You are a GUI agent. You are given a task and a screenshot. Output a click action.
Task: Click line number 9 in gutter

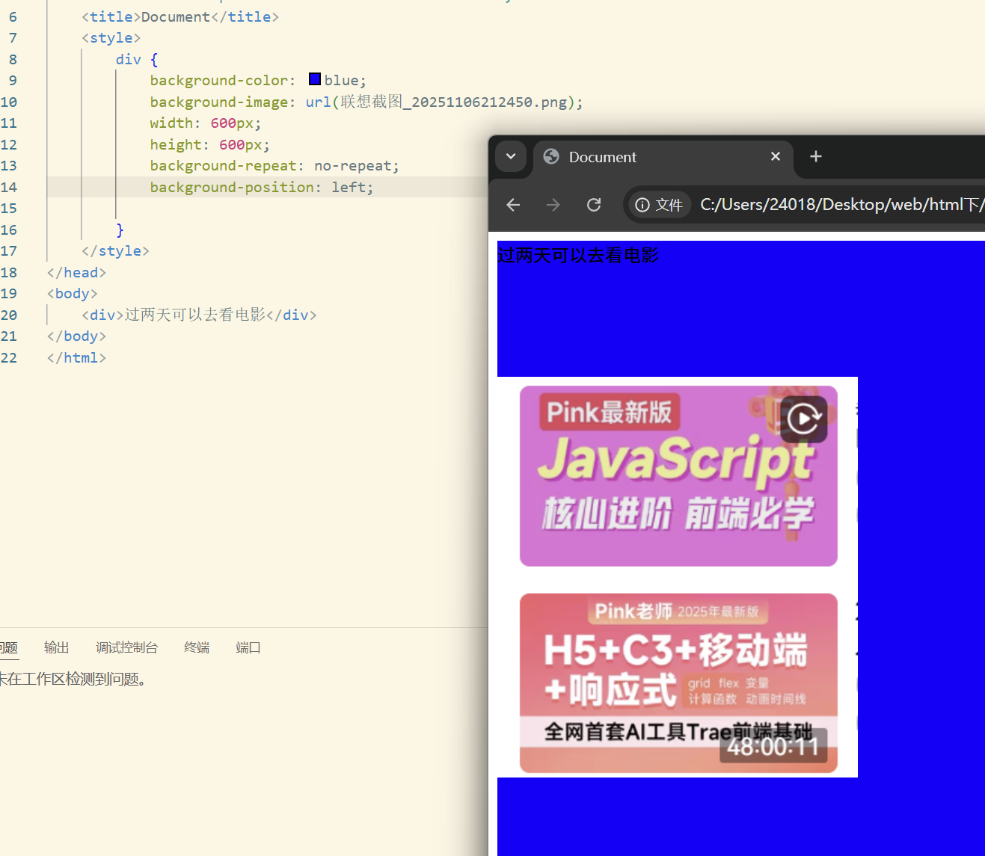(x=13, y=80)
